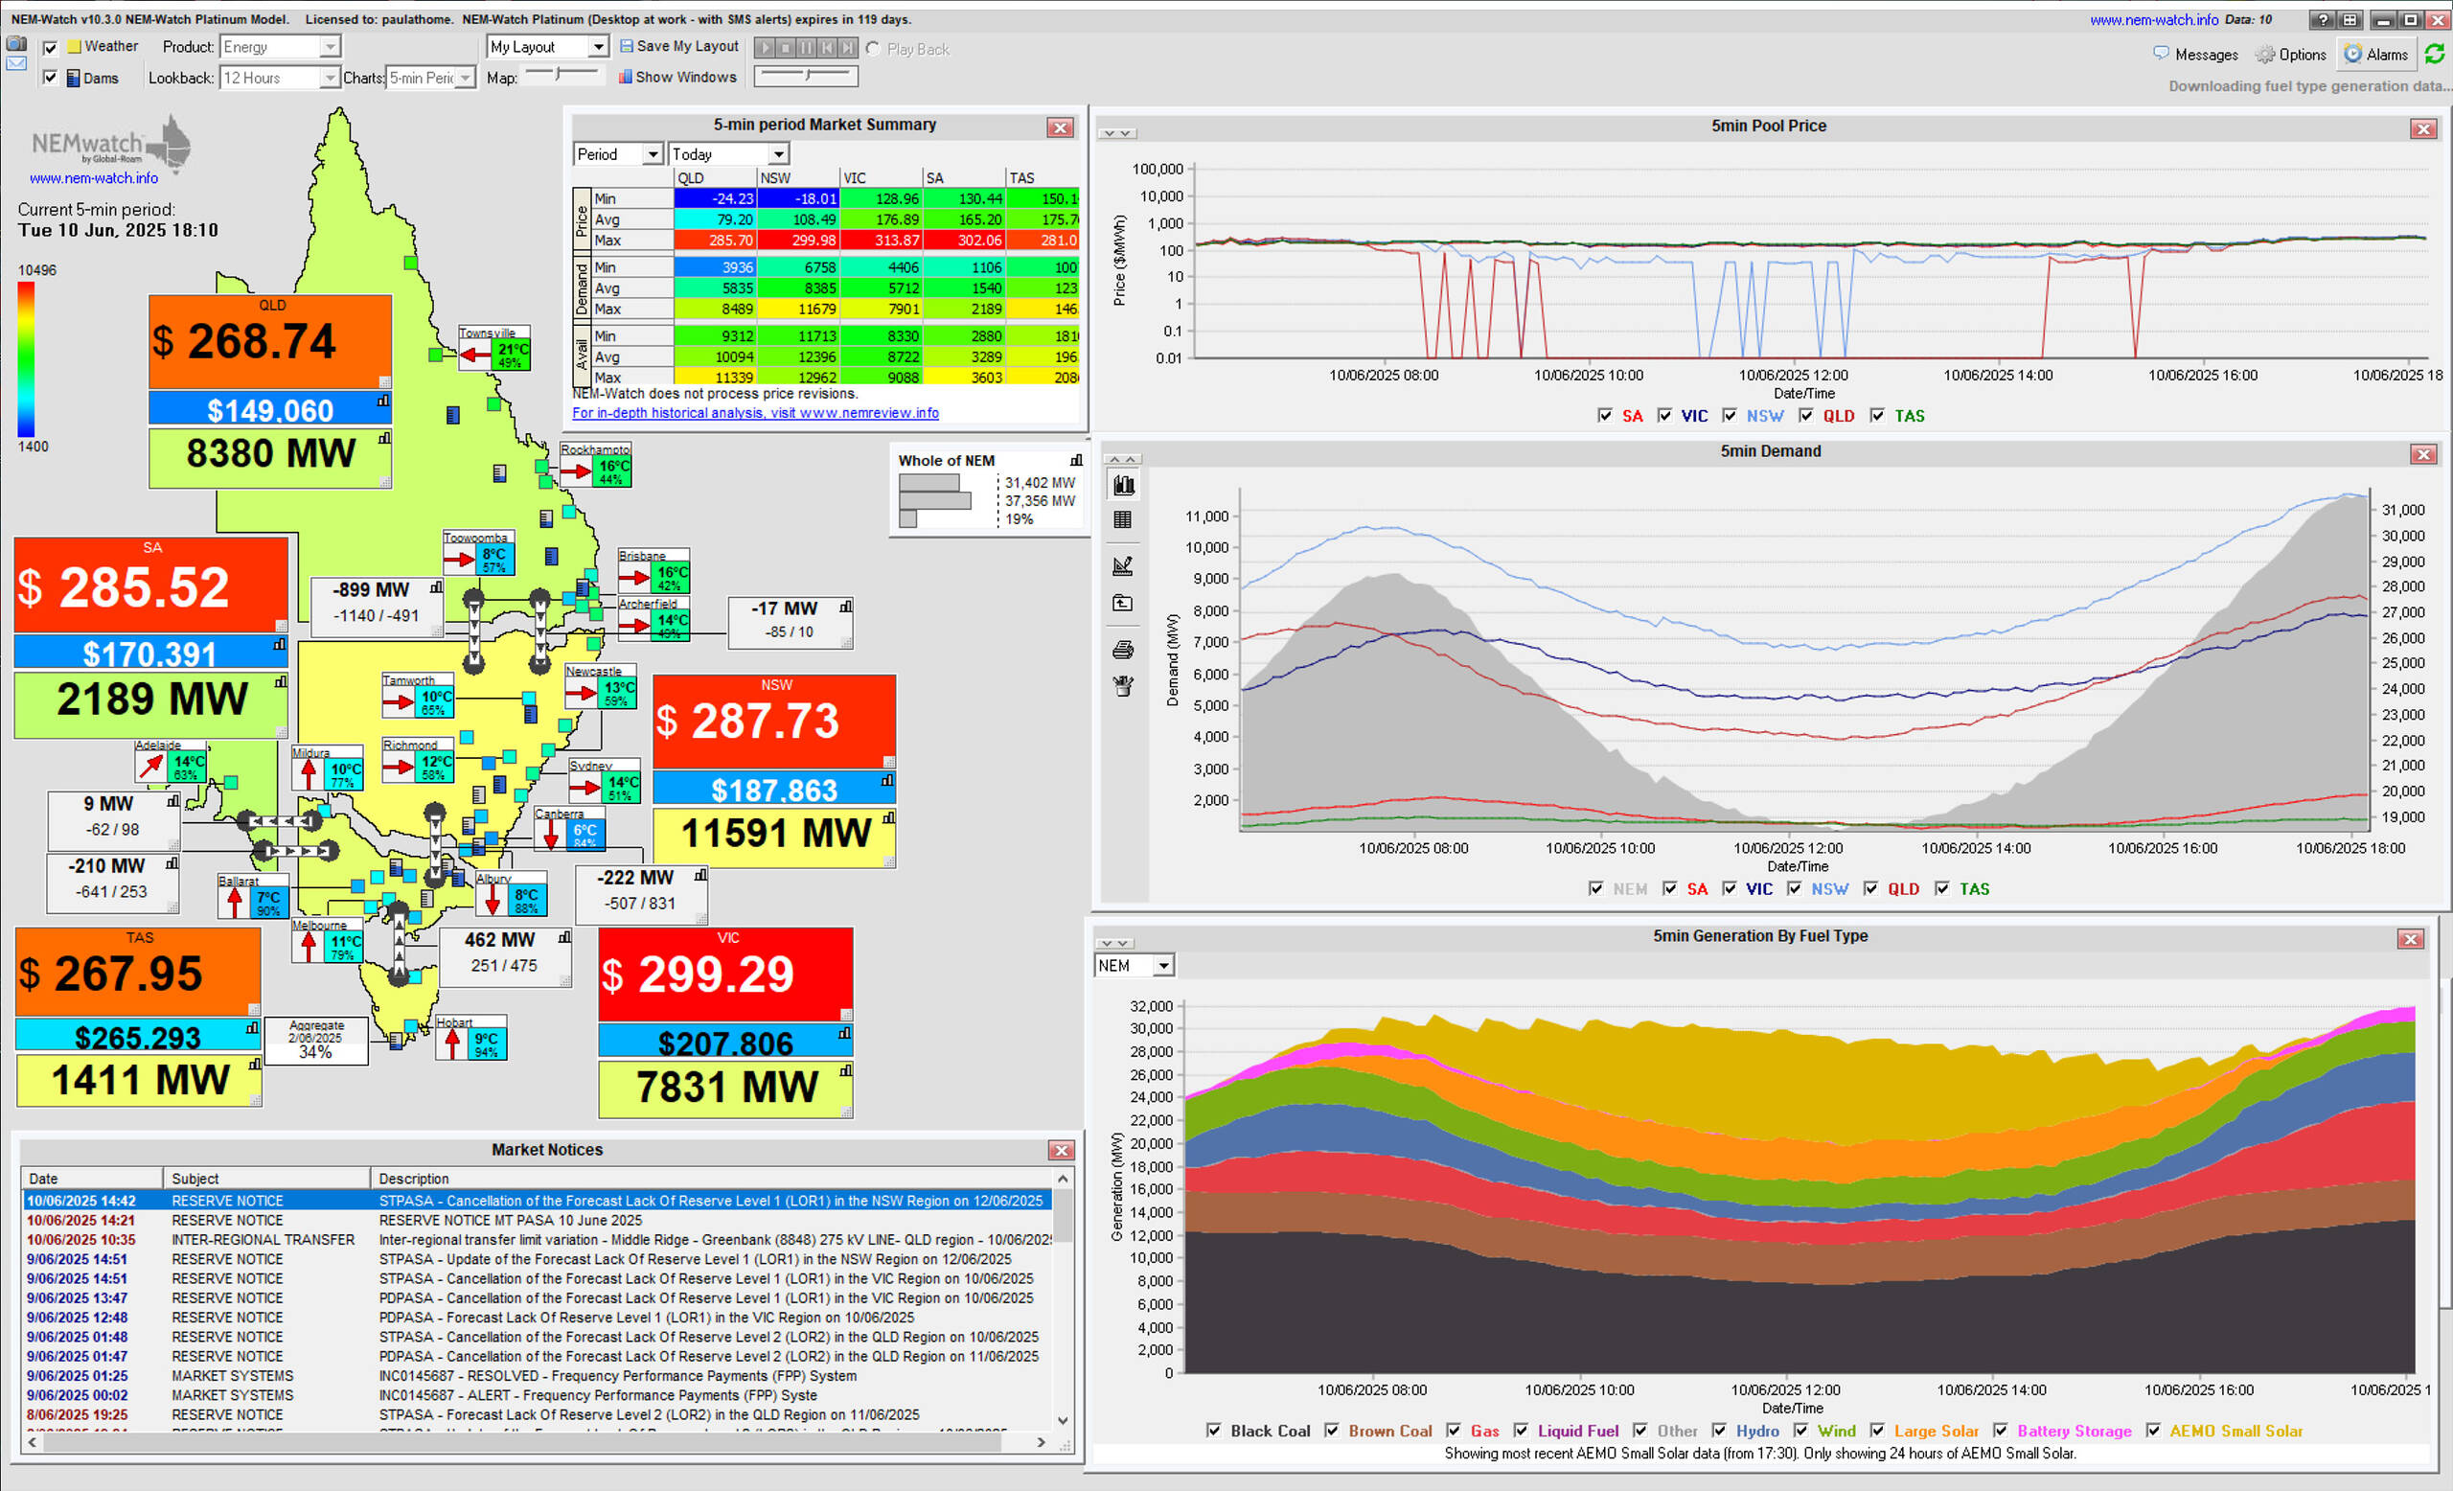Click chart icon on -222 MW interconnector box

pos(699,875)
